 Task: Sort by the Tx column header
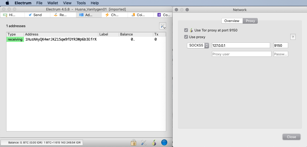click(159, 34)
